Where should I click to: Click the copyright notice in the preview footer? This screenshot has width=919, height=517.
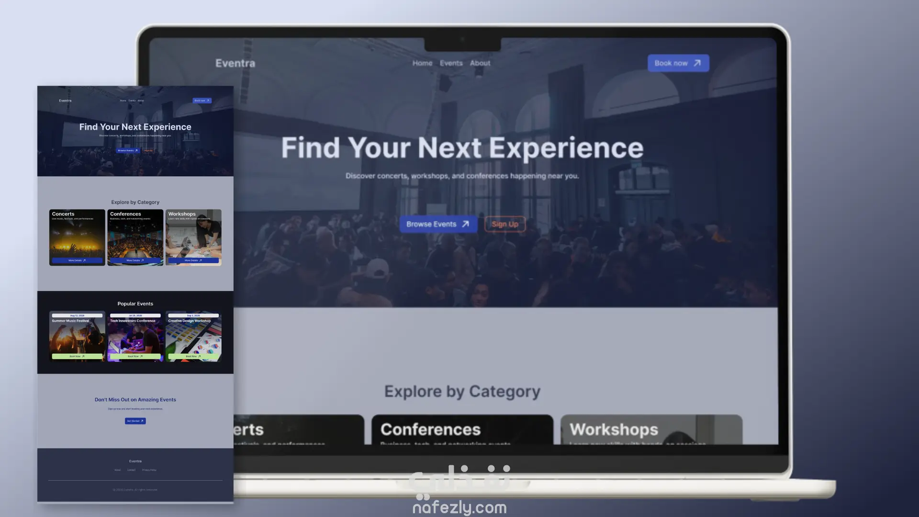coord(135,490)
